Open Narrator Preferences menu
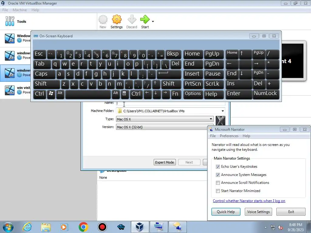This screenshot has width=311, height=233. click(229, 136)
